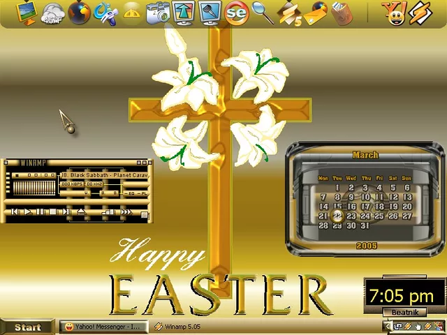Expand hidden tray icons with chevron
Screen dimensions: 447x335
point(388,327)
